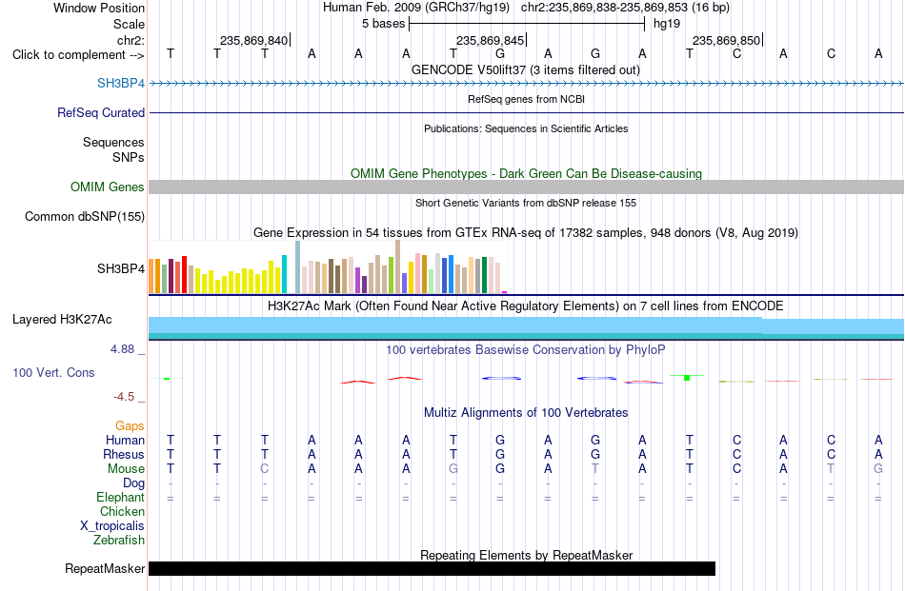This screenshot has height=591, width=905.
Task: Select the Rhesus species label
Action: pyautogui.click(x=124, y=454)
